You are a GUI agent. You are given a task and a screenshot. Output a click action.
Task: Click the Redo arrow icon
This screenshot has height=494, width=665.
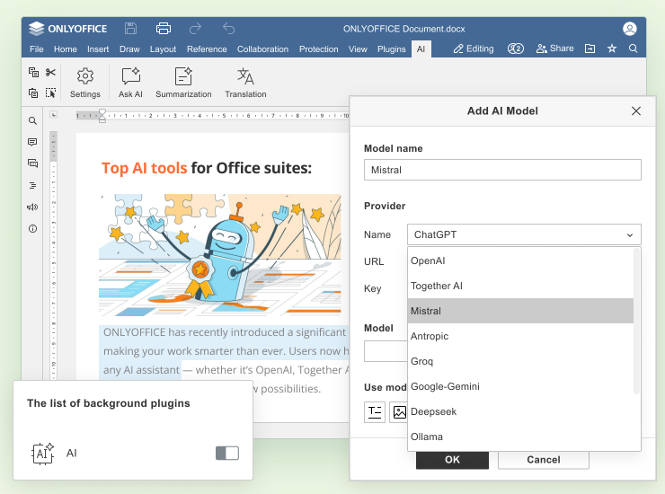pyautogui.click(x=195, y=29)
